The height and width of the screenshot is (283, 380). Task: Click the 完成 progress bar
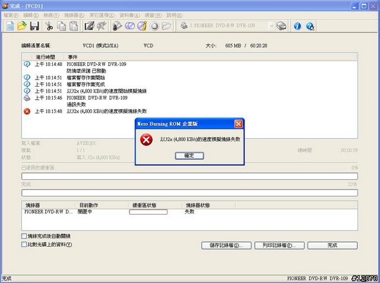pyautogui.click(x=189, y=193)
